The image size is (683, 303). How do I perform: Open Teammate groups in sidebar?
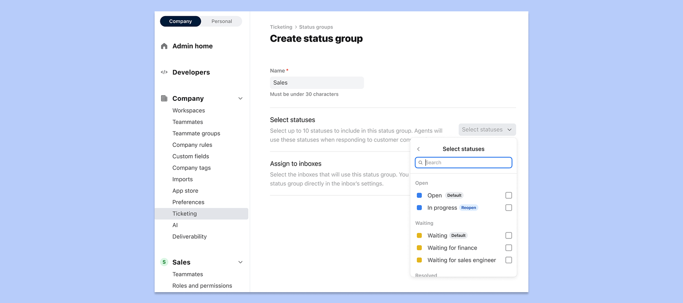(196, 134)
